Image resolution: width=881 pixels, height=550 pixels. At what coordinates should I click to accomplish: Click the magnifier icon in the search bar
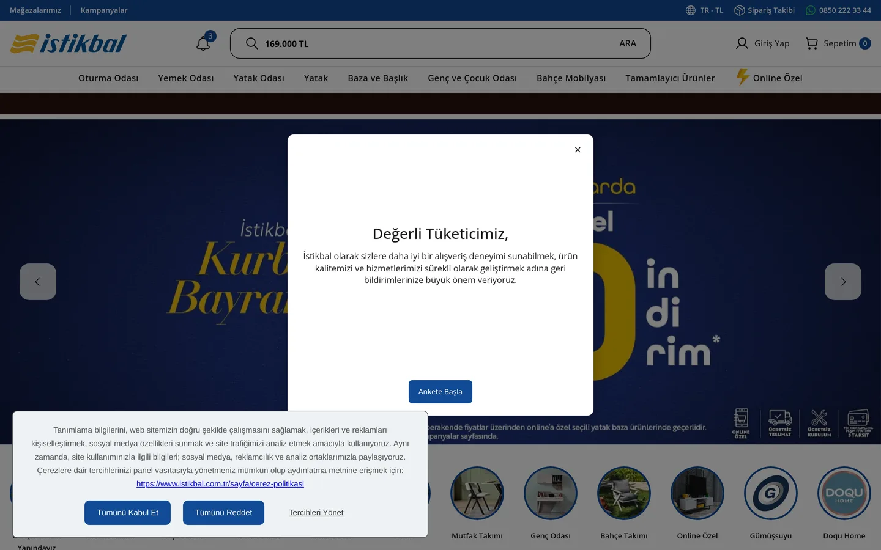pyautogui.click(x=251, y=43)
